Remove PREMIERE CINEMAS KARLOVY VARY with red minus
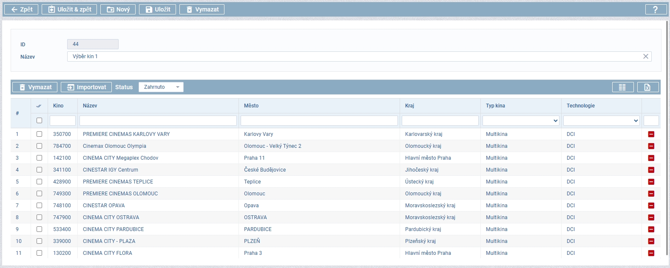Viewport: 670px width, 268px height. click(651, 134)
